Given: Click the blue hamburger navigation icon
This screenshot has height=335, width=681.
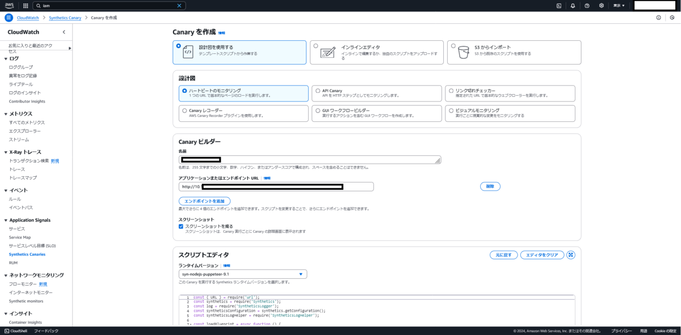Looking at the screenshot, I should tap(9, 18).
